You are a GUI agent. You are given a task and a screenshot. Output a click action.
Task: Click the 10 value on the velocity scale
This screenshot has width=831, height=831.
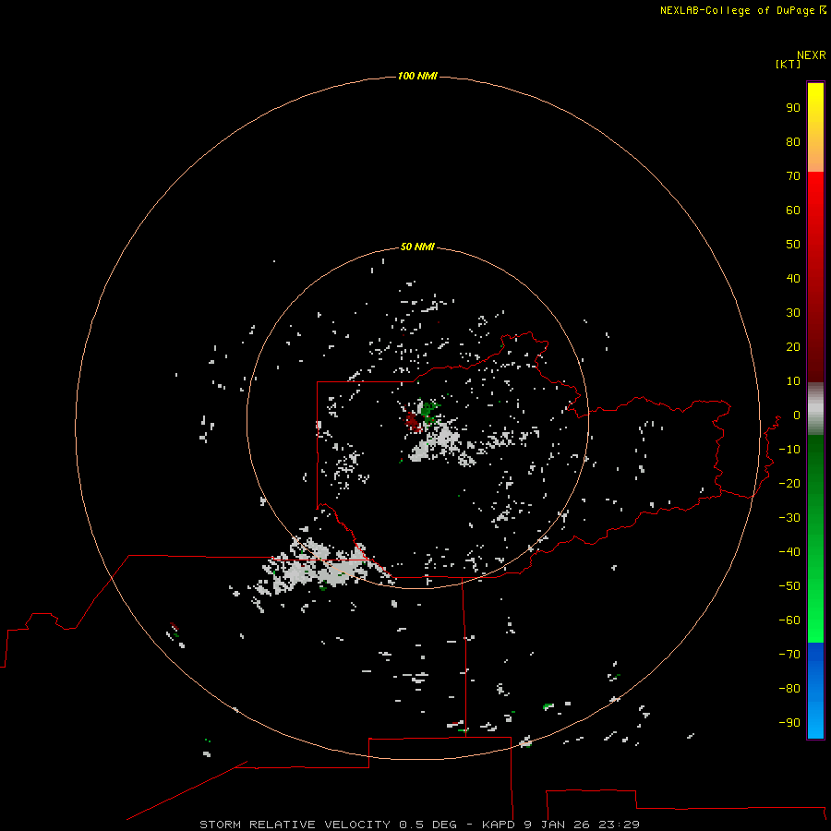[x=793, y=381]
